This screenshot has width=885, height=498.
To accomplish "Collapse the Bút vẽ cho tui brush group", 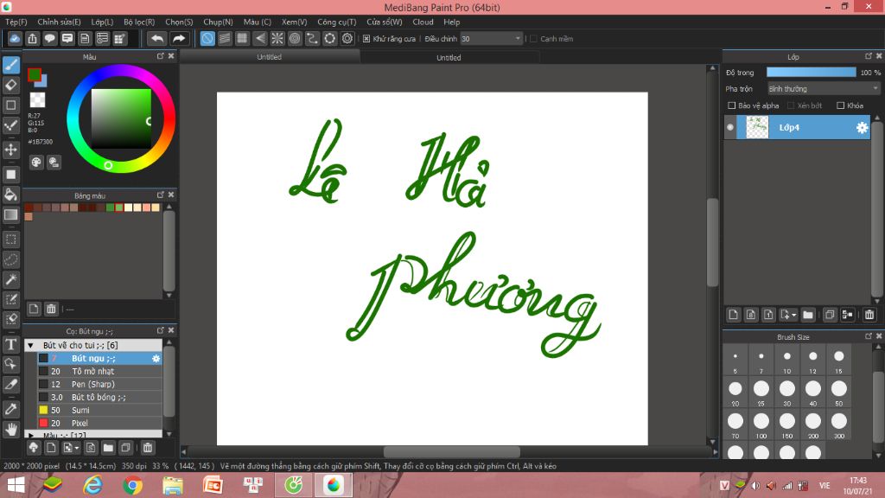I will tap(30, 346).
